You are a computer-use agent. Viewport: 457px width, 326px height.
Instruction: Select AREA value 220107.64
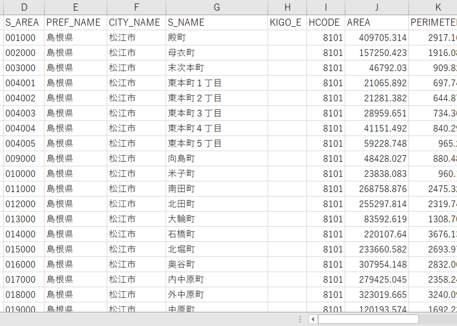[377, 234]
